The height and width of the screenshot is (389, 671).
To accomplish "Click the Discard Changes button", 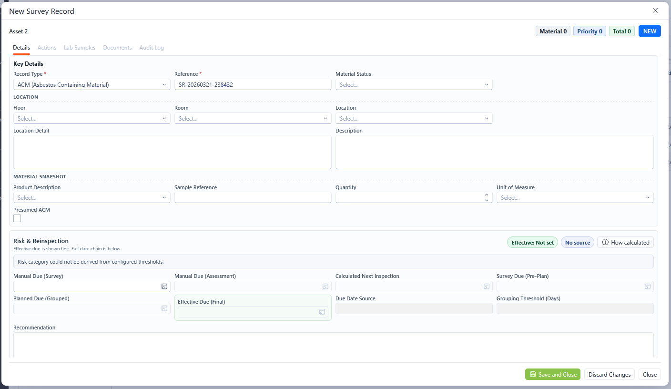I will 610,375.
